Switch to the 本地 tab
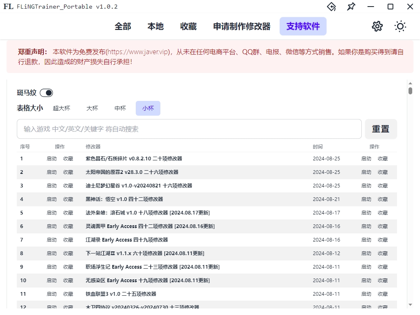The image size is (420, 315). tap(155, 26)
